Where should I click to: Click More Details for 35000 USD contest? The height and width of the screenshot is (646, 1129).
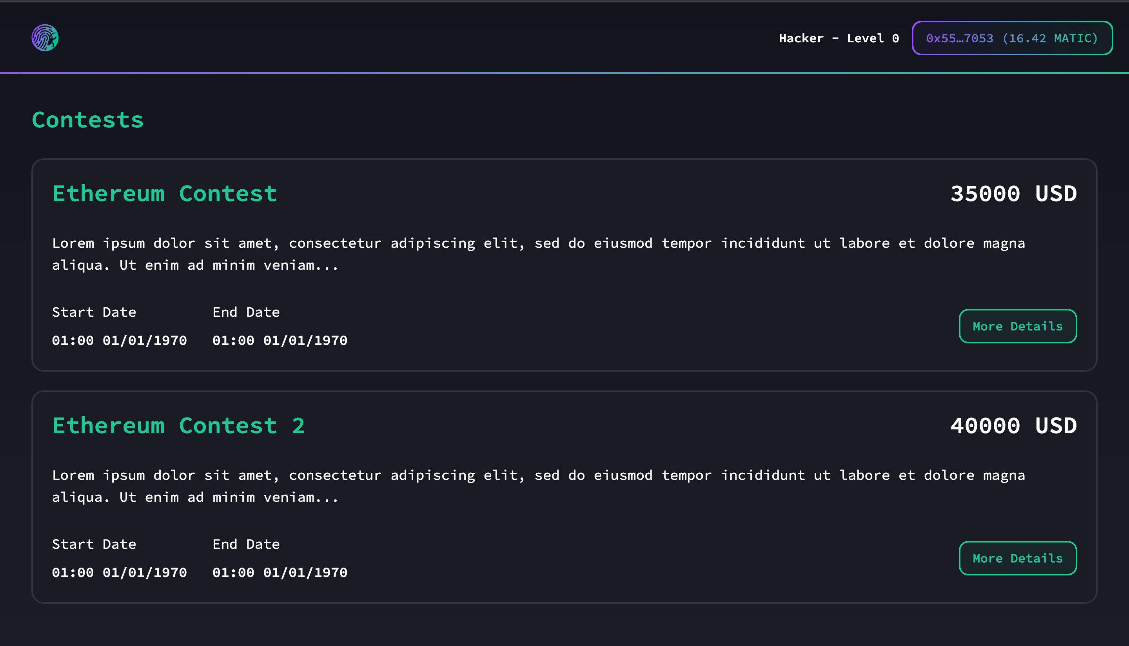[1018, 326]
